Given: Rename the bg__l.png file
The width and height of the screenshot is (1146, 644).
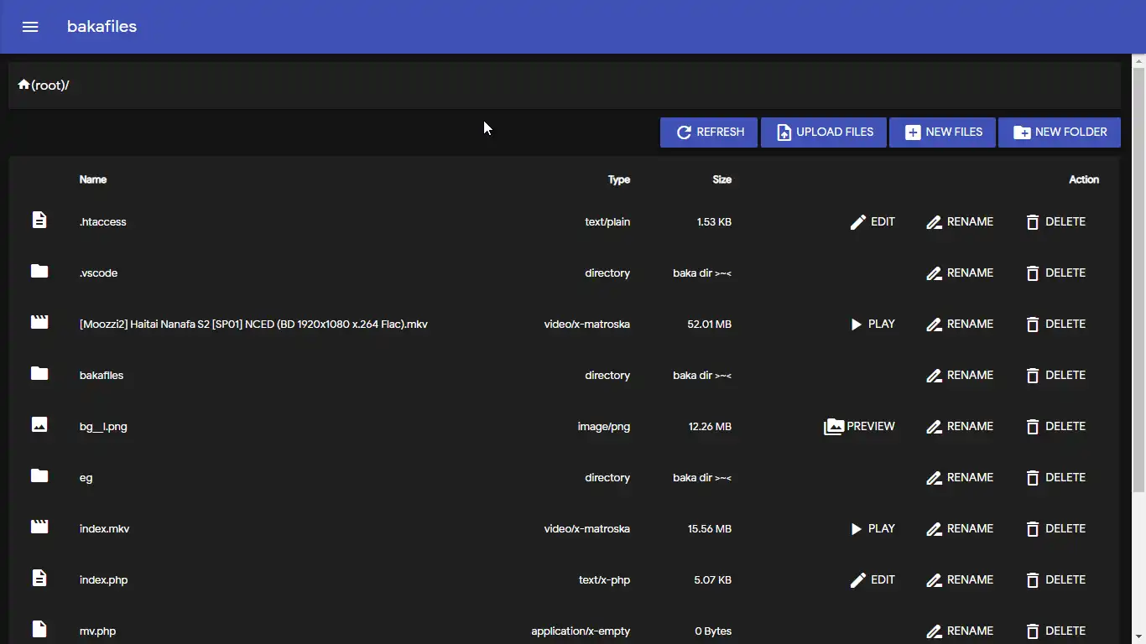Looking at the screenshot, I should 960,427.
